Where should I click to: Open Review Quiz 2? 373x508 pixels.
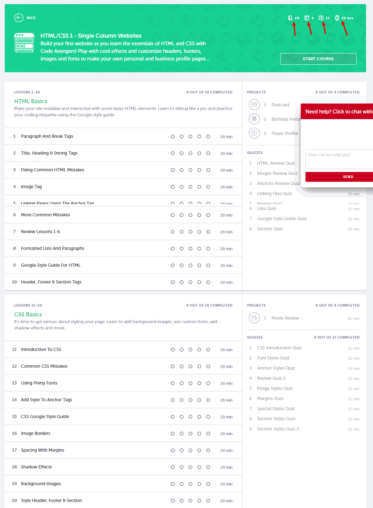pos(271,378)
